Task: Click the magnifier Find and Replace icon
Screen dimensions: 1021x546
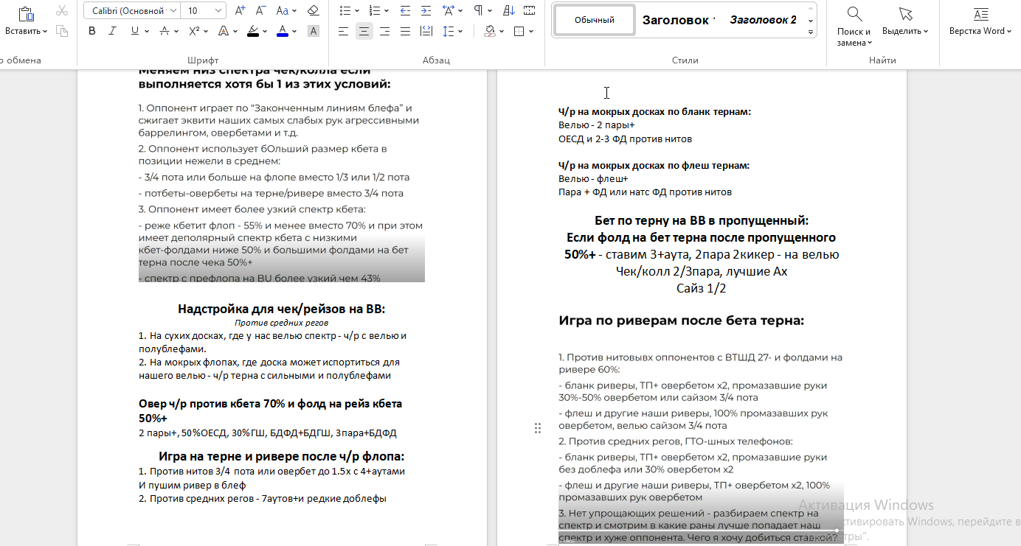Action: coord(854,14)
